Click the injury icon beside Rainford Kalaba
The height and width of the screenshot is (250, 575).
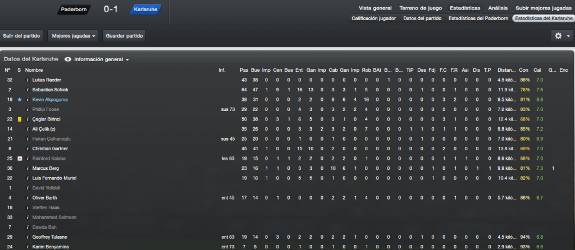pyautogui.click(x=20, y=159)
